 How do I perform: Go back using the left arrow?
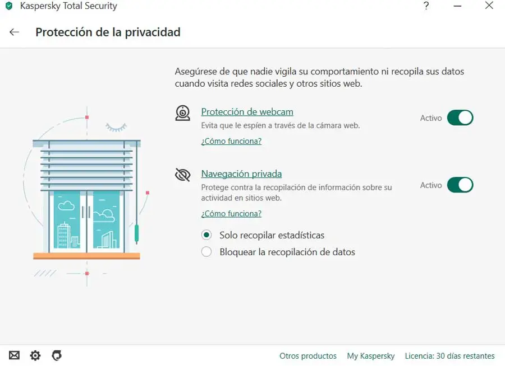coord(14,32)
